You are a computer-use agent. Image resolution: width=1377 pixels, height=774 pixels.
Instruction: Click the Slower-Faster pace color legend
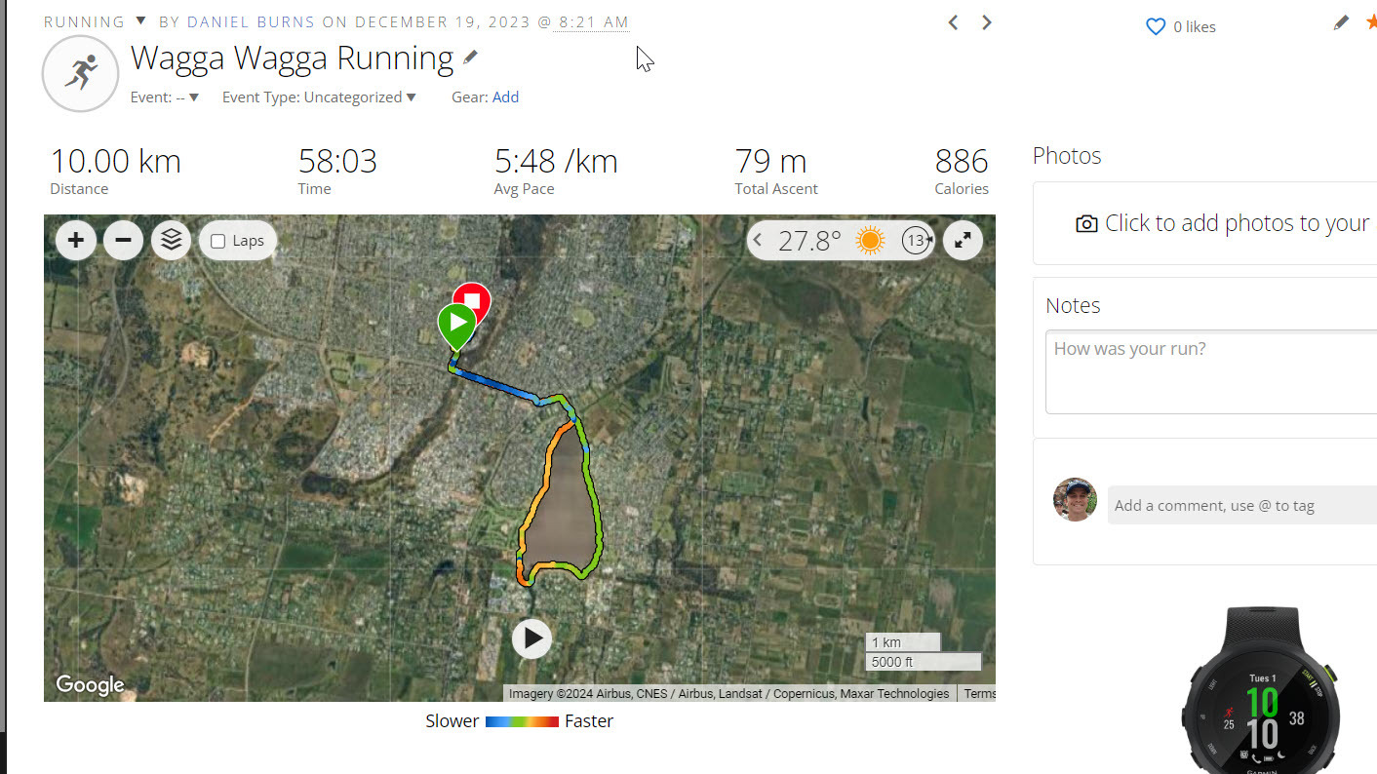tap(522, 721)
